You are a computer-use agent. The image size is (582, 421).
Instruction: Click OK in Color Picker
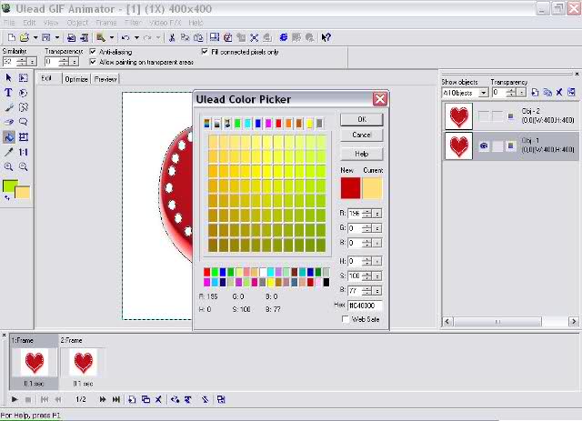tap(362, 119)
